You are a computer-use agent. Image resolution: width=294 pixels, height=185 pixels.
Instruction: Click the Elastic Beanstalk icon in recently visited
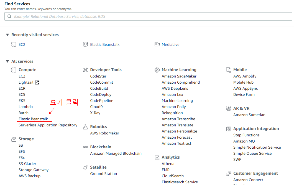point(85,44)
